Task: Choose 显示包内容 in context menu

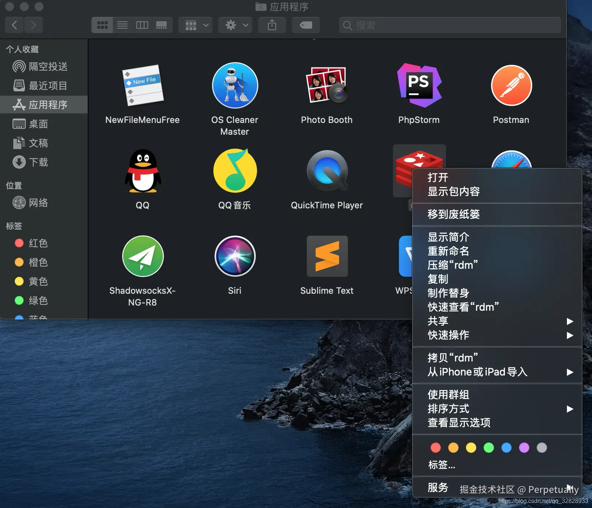Action: pos(497,191)
